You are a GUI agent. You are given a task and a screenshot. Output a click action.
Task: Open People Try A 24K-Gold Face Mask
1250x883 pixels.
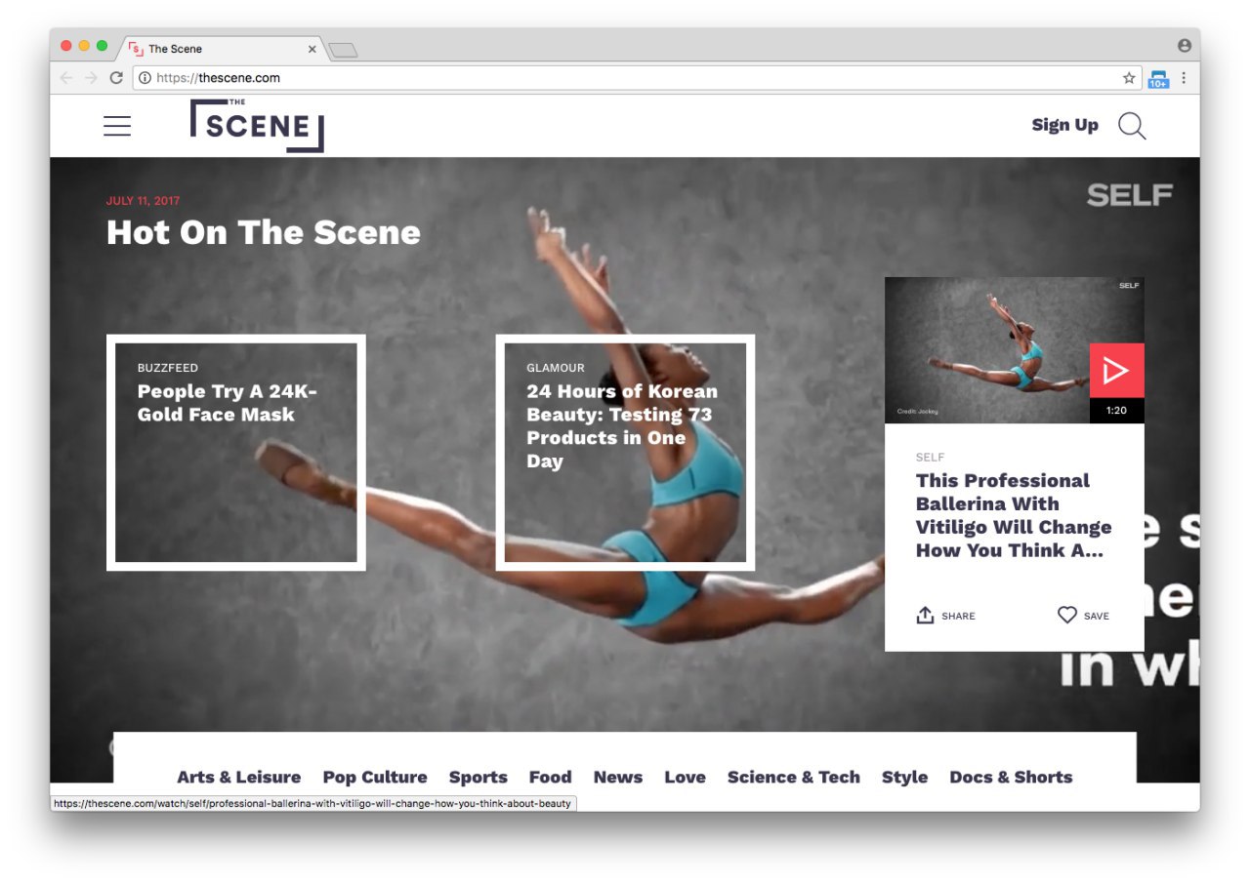click(x=236, y=453)
